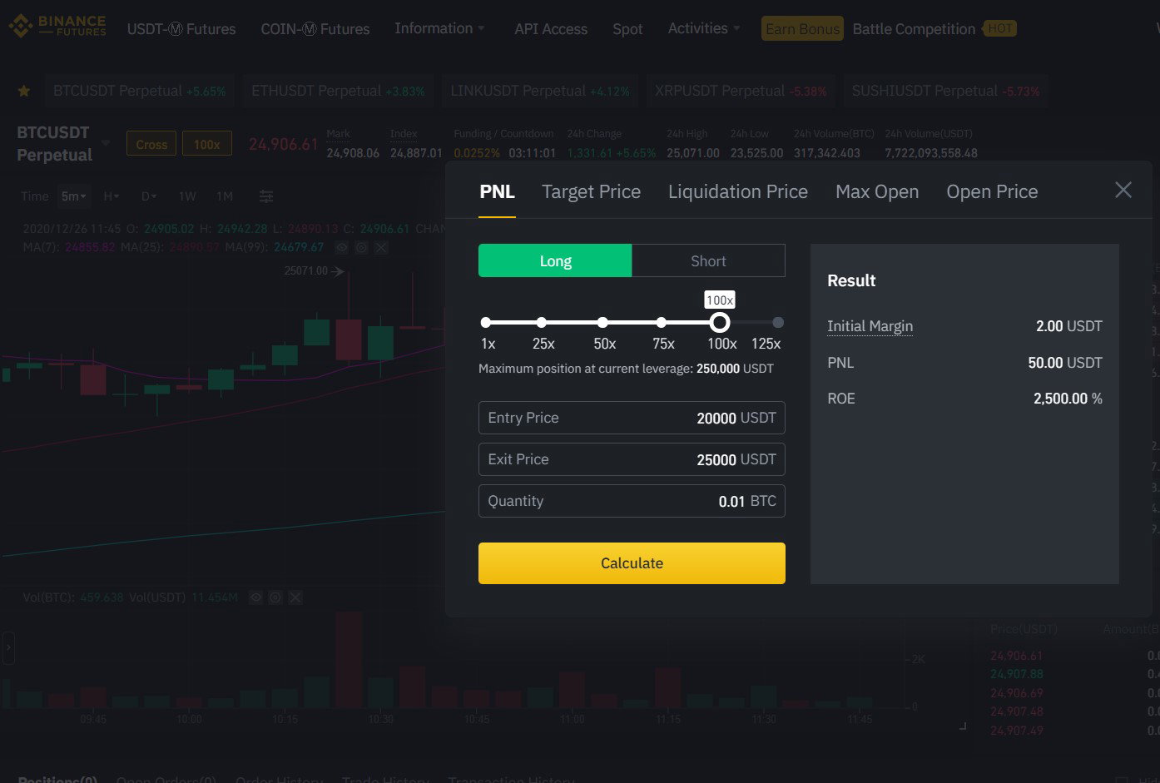Click the chart resize corner icon
1160x783 pixels.
963,726
